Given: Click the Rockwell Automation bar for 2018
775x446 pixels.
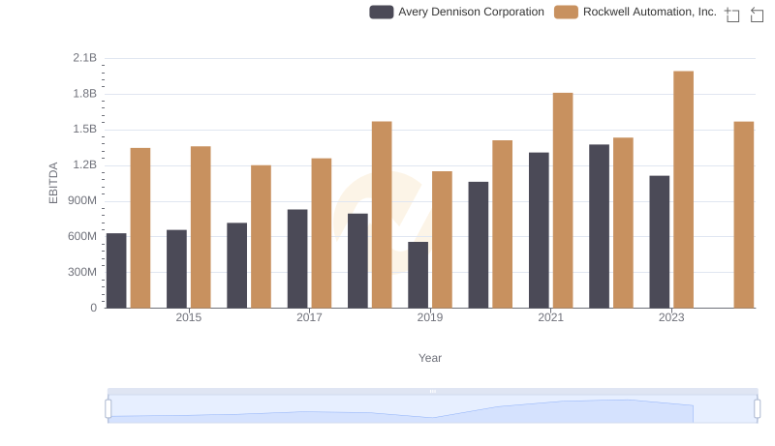Looking at the screenshot, I should 382,215.
